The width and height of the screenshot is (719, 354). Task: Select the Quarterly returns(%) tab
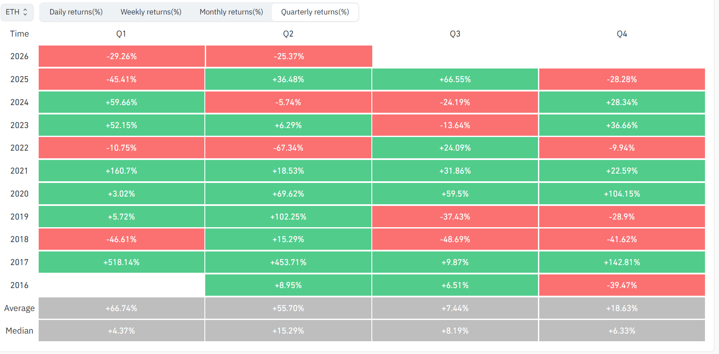[315, 12]
